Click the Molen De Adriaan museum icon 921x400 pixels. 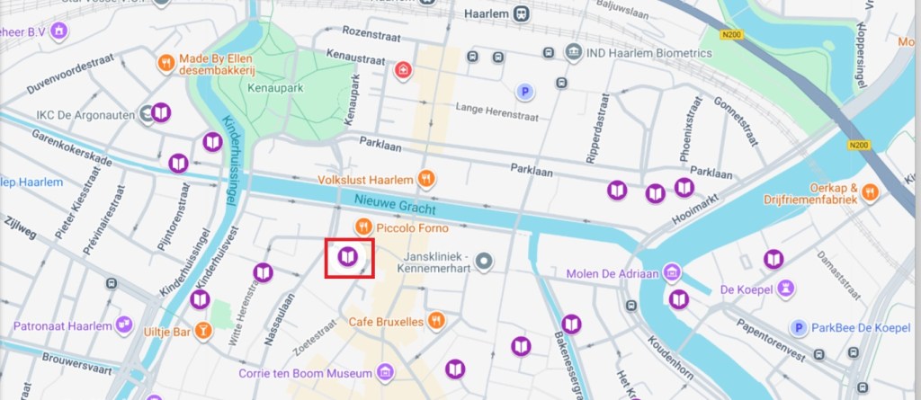(x=672, y=272)
